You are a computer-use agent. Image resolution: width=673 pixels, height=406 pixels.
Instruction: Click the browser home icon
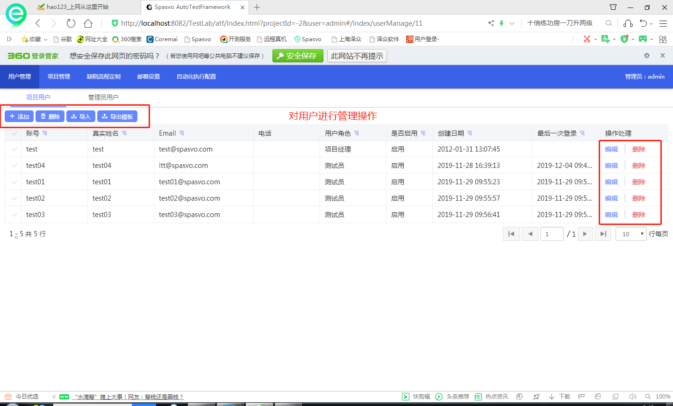[x=88, y=23]
